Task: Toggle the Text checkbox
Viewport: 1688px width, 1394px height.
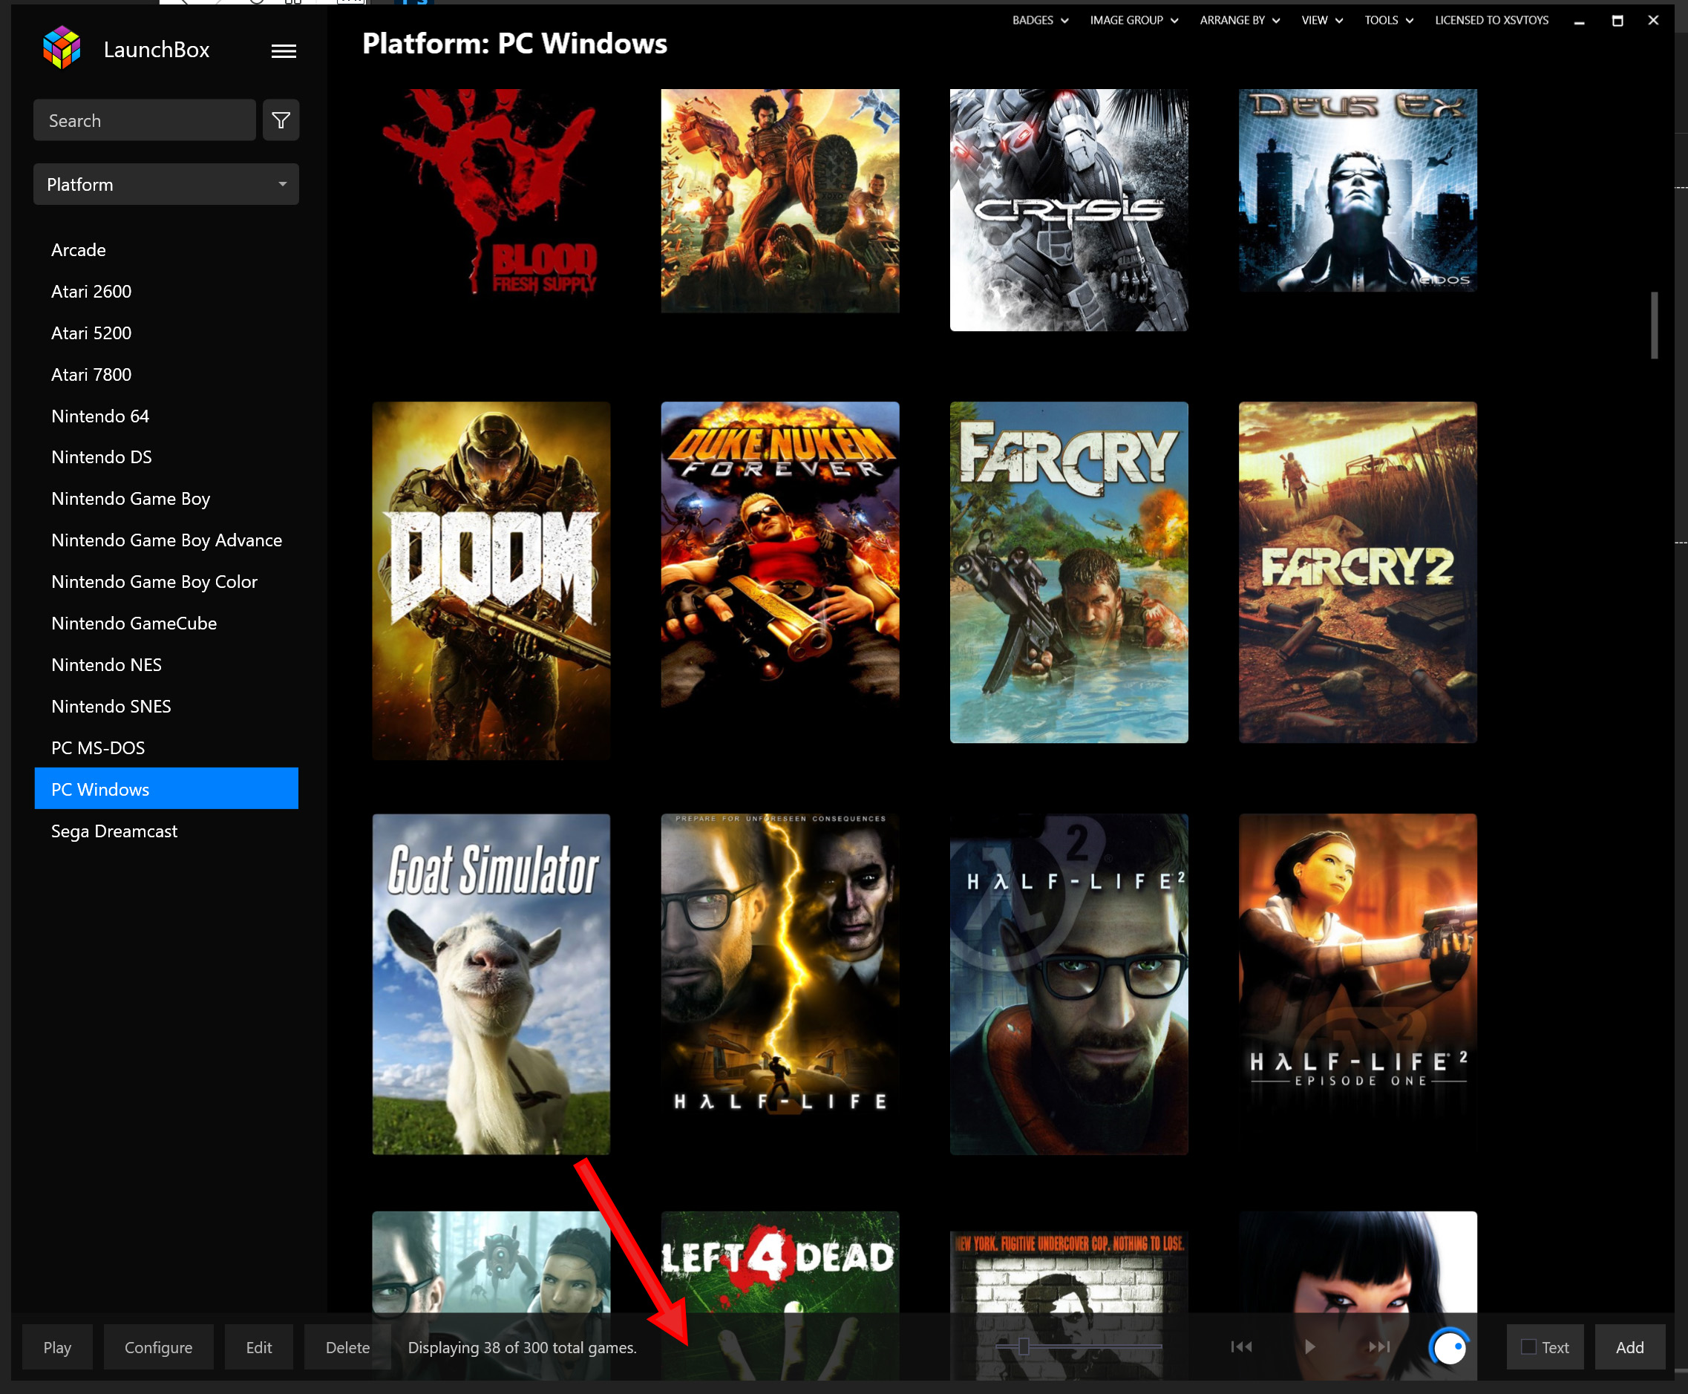Action: tap(1529, 1346)
